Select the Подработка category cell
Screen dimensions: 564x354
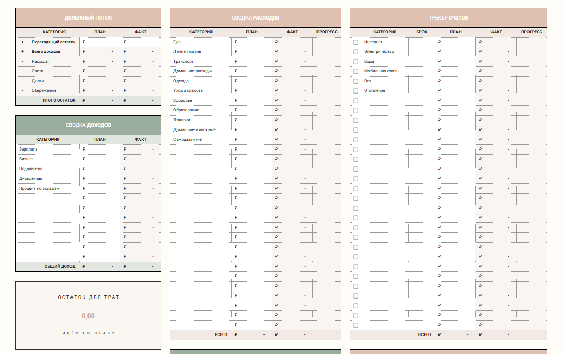click(x=47, y=169)
